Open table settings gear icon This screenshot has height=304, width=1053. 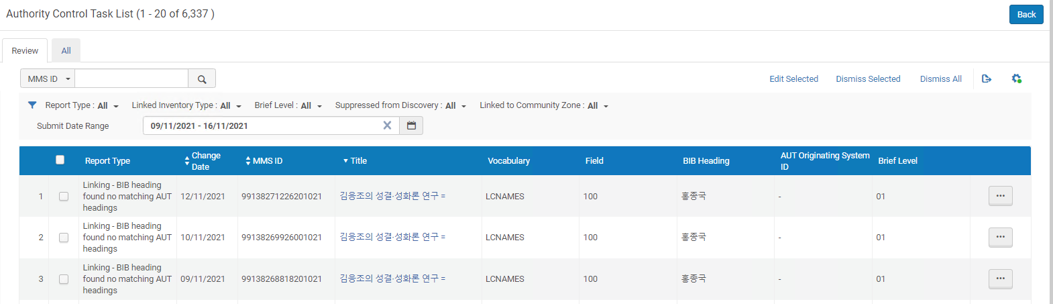click(x=1016, y=79)
